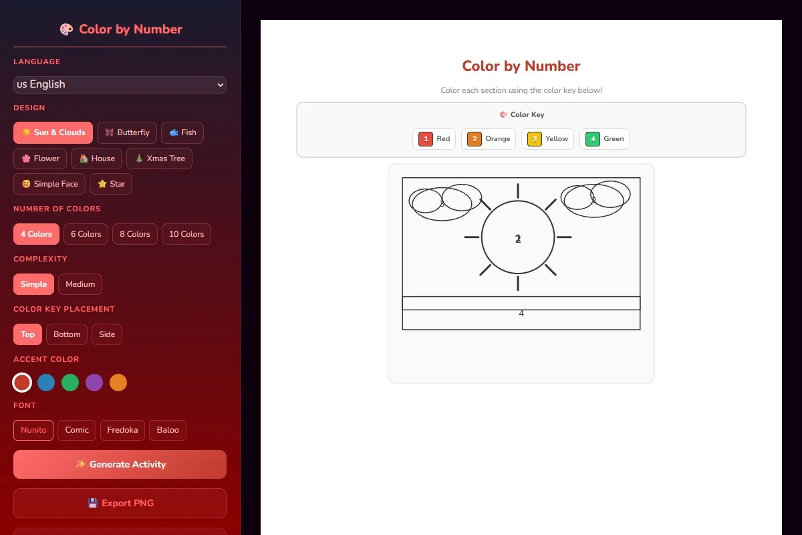The height and width of the screenshot is (535, 802).
Task: Place color key at Top
Action: click(x=27, y=334)
